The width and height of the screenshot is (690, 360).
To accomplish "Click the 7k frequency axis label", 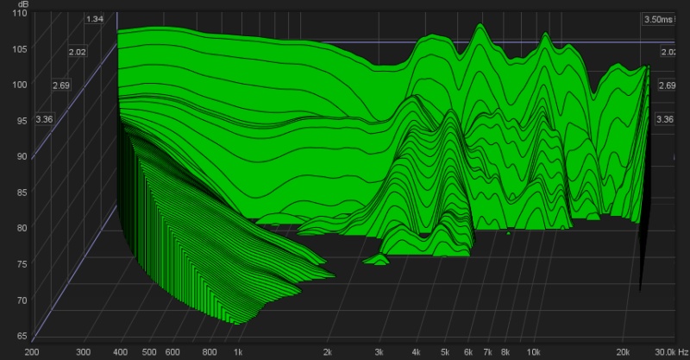I will coord(487,352).
